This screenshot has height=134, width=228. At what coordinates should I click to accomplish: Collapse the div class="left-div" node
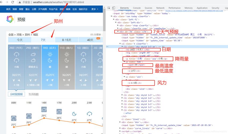click(x=116, y=23)
